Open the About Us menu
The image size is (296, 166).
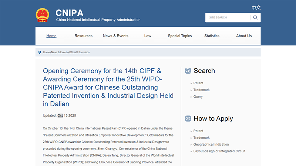tap(244, 36)
